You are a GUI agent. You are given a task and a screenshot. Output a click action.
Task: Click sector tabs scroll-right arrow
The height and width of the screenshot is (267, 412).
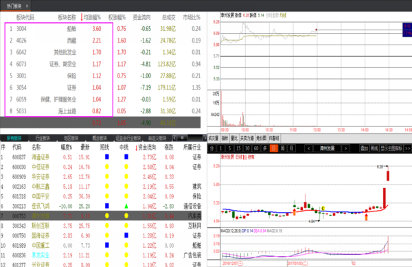205,138
